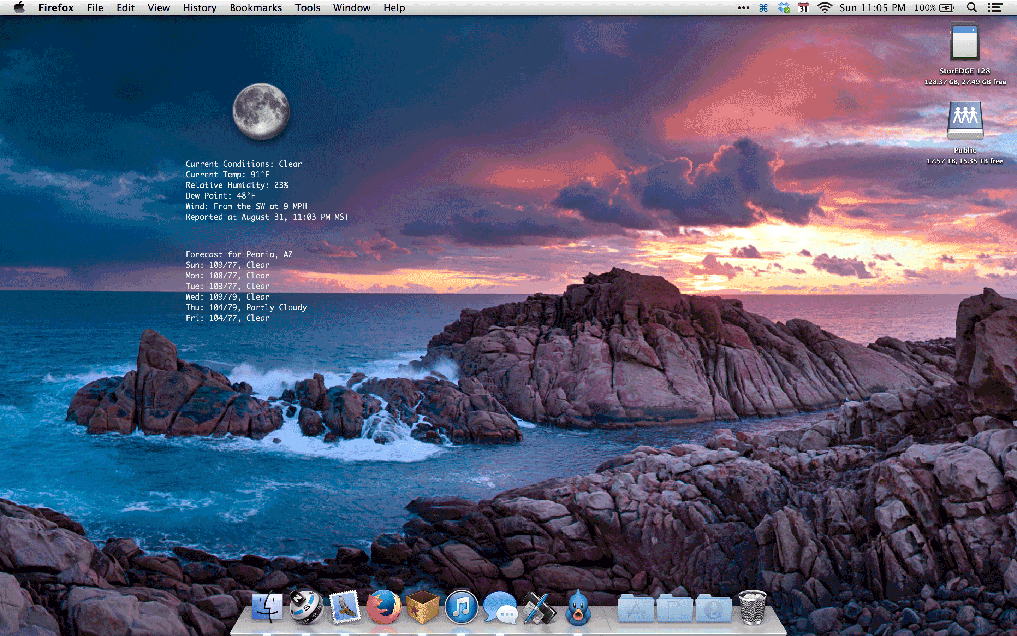Open the Trash in the dock

(x=752, y=607)
